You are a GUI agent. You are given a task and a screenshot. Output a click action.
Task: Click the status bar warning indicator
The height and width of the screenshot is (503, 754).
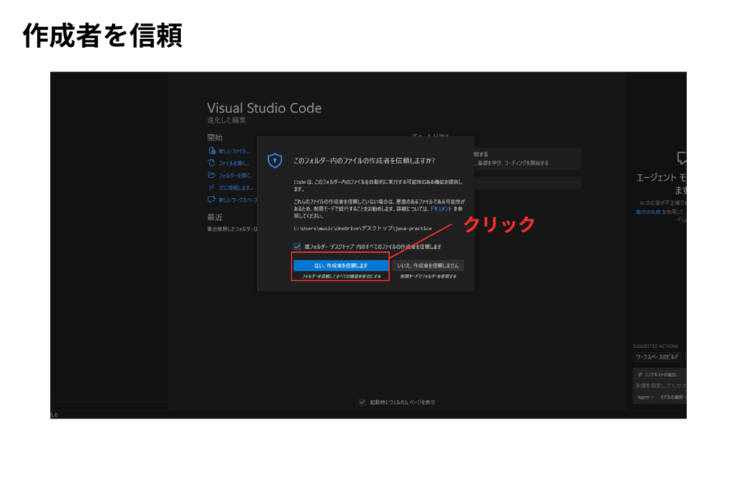click(53, 415)
